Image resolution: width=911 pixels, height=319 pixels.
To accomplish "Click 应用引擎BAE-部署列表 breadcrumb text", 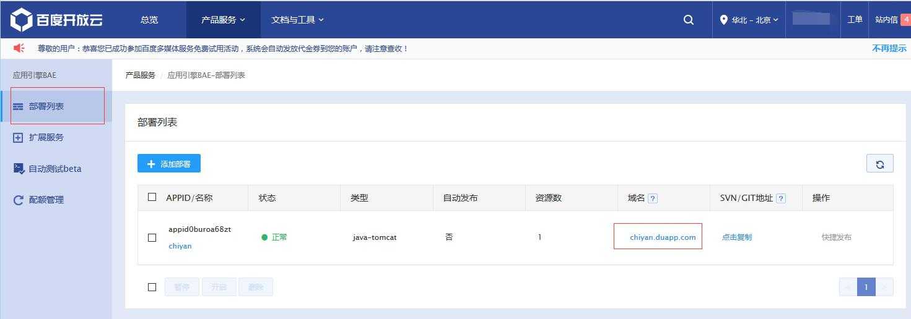I will click(206, 75).
